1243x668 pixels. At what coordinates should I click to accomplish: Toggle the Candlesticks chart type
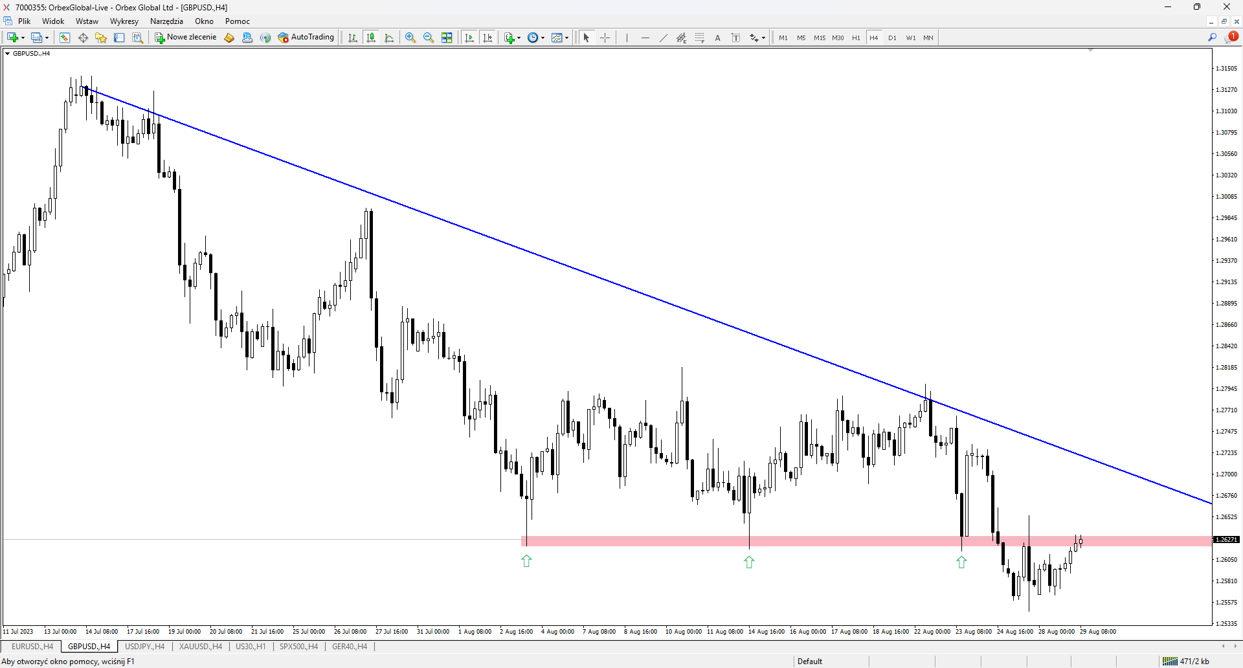pyautogui.click(x=371, y=38)
